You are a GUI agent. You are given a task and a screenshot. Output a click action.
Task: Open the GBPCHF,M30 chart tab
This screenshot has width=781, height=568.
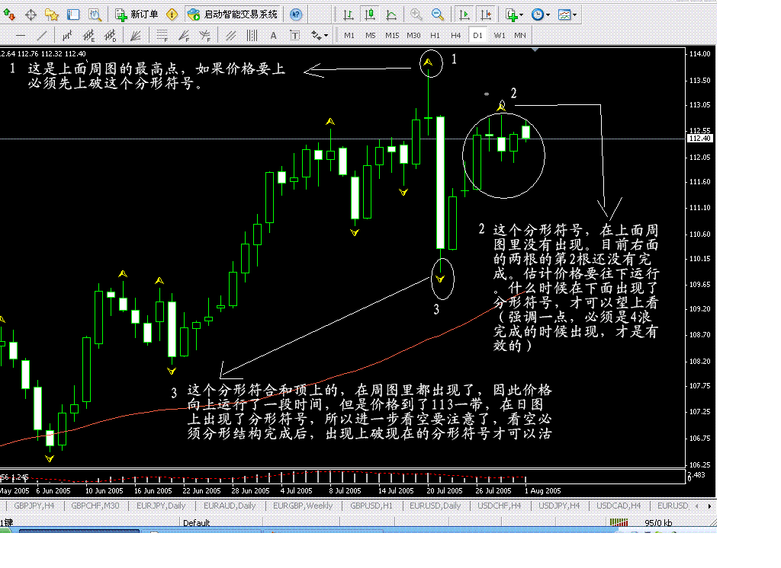pos(95,506)
